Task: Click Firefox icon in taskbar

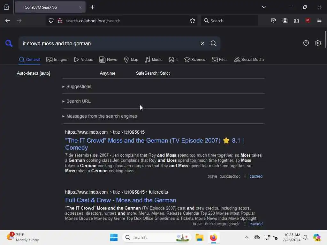Action: [213, 237]
